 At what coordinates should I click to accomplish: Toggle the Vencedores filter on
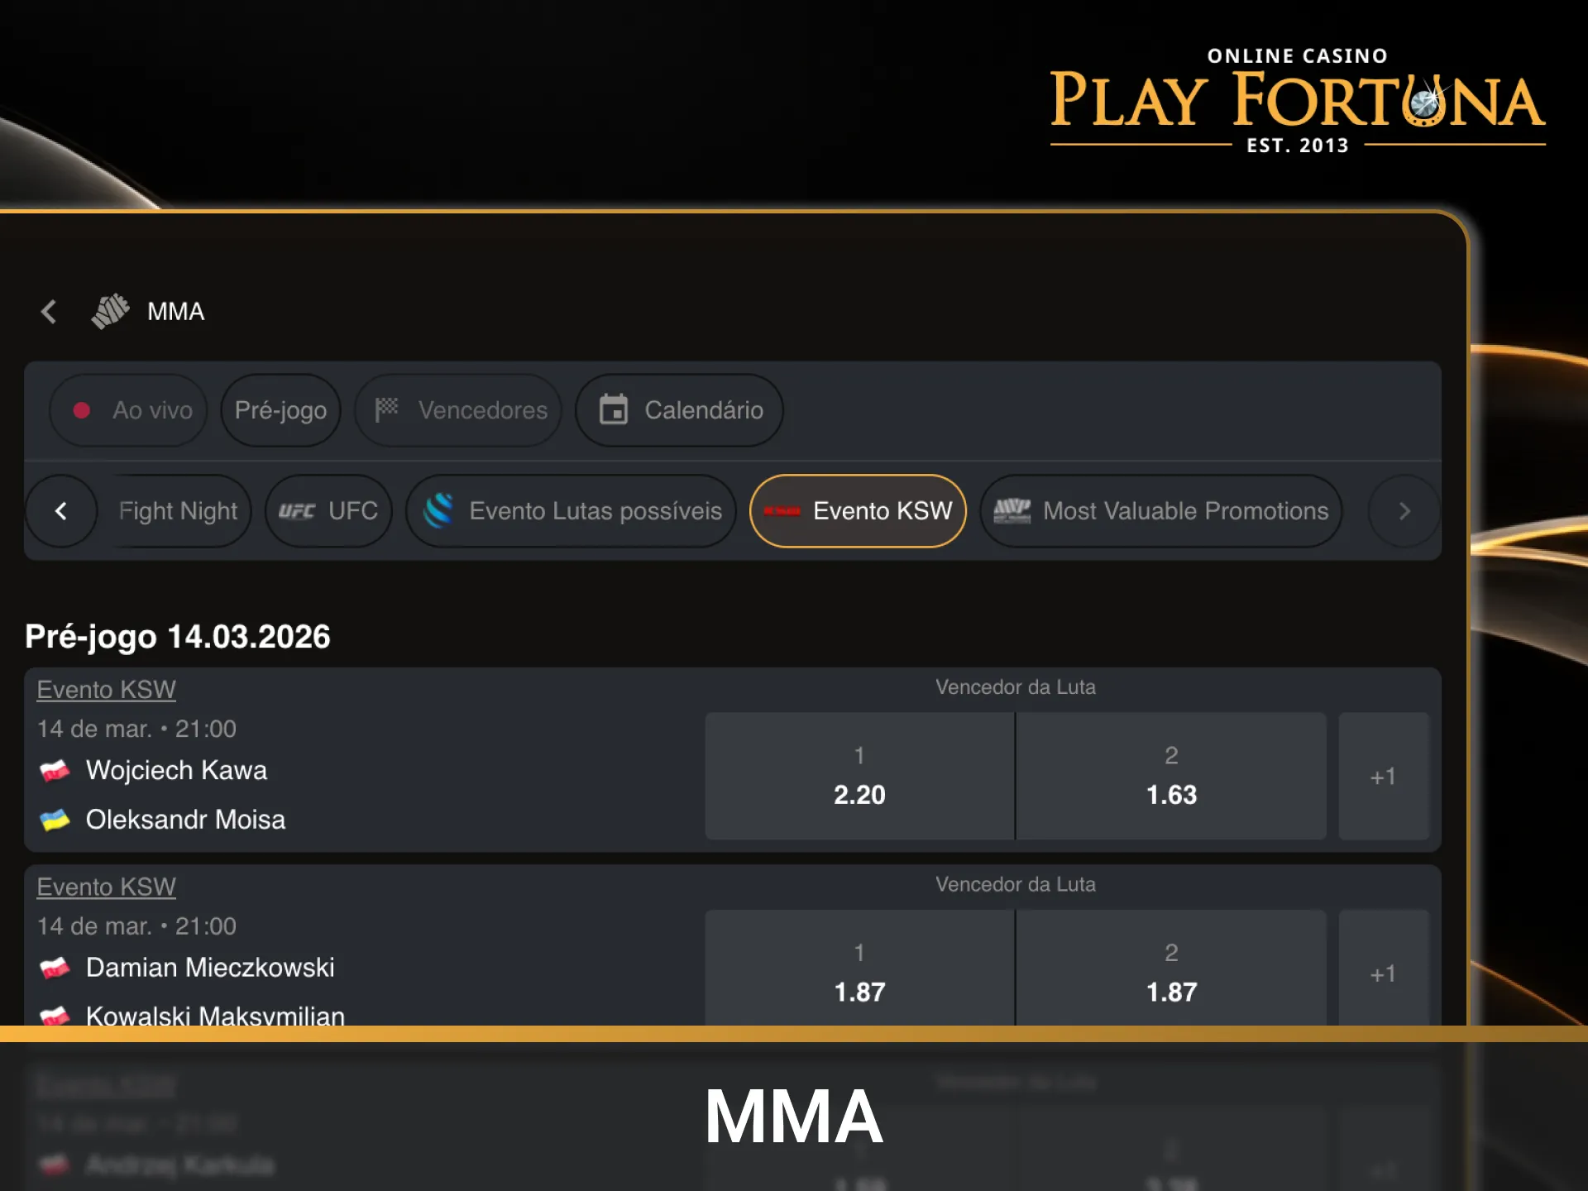point(457,410)
